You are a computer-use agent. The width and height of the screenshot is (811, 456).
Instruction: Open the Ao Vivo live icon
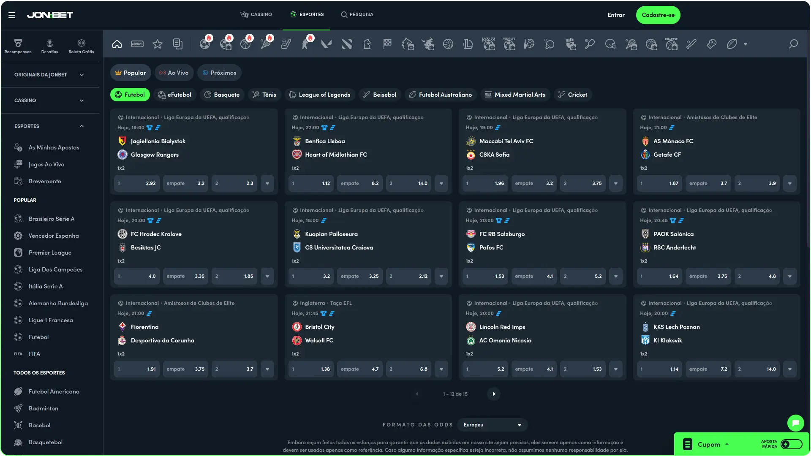click(137, 44)
